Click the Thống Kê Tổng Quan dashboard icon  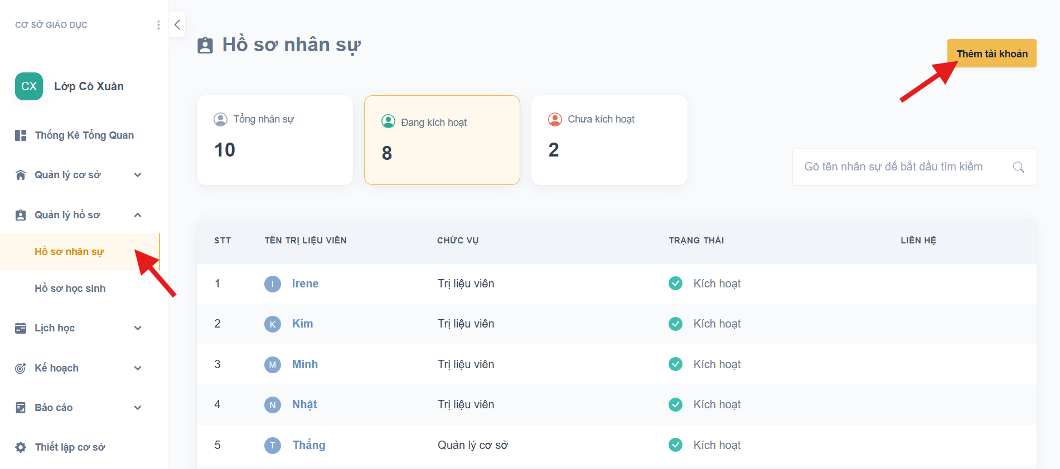click(21, 135)
